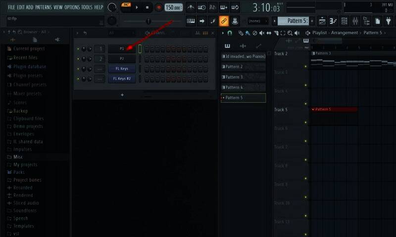Select the playlist paint brush tool
The image size is (396, 237).
pos(248,33)
